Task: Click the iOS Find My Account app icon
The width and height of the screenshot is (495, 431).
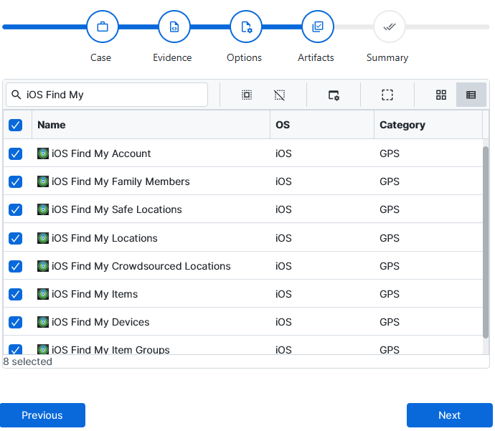Action: point(43,153)
